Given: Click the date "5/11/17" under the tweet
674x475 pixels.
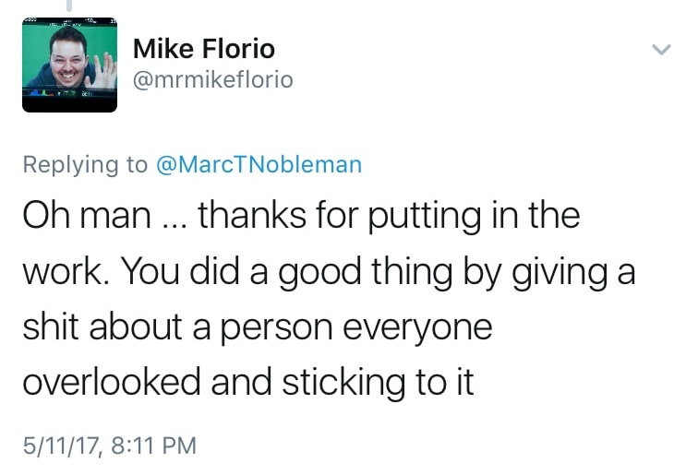Looking at the screenshot, I should click(x=59, y=445).
